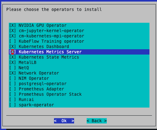The width and height of the screenshot is (157, 130).
Task: Select the 'spark-operator' label text
Action: click(36, 105)
